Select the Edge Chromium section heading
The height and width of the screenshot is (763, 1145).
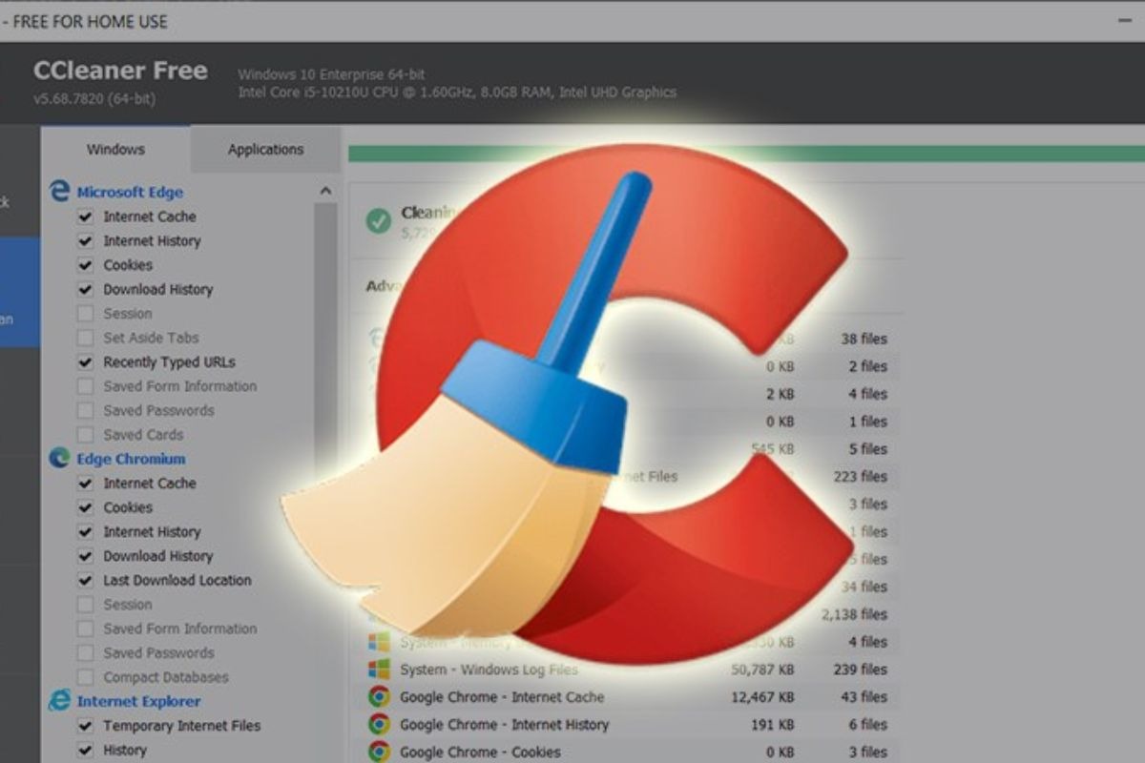pyautogui.click(x=131, y=459)
